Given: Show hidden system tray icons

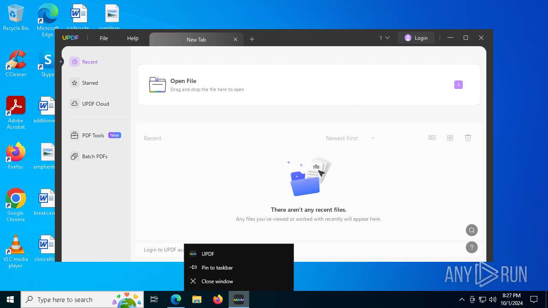Looking at the screenshot, I should pyautogui.click(x=462, y=299).
